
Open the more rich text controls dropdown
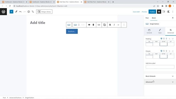118,25
